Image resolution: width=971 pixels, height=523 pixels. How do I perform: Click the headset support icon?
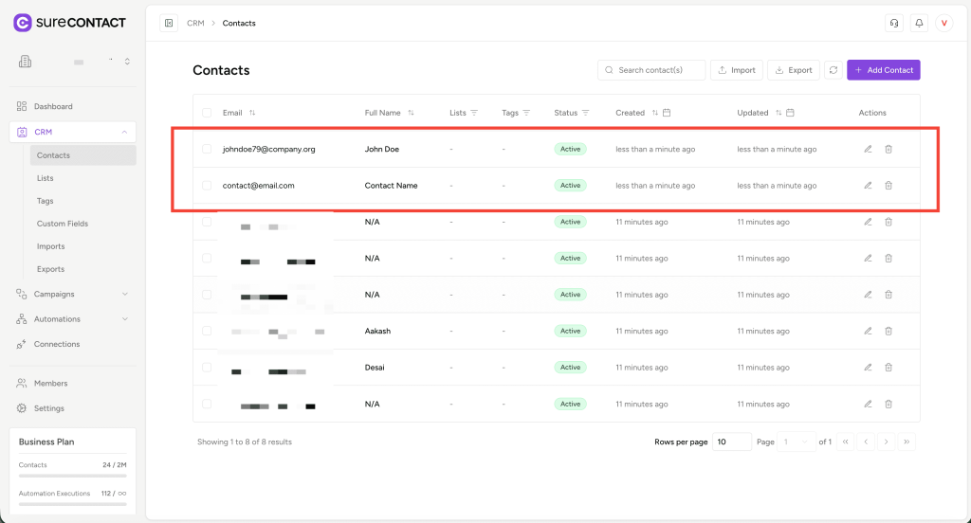pos(893,24)
